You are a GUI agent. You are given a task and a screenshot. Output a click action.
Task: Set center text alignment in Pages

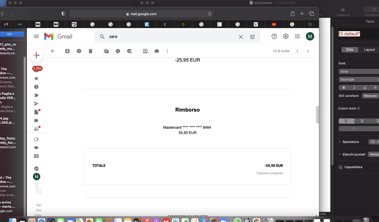point(362,121)
